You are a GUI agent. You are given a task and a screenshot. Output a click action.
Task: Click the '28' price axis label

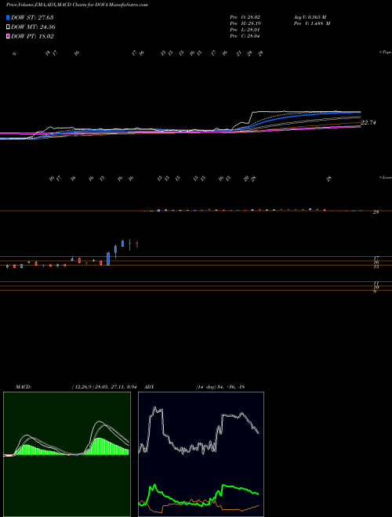(x=376, y=212)
